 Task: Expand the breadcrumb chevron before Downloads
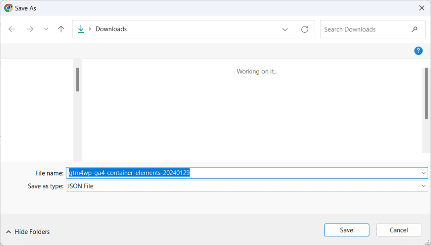[x=90, y=29]
